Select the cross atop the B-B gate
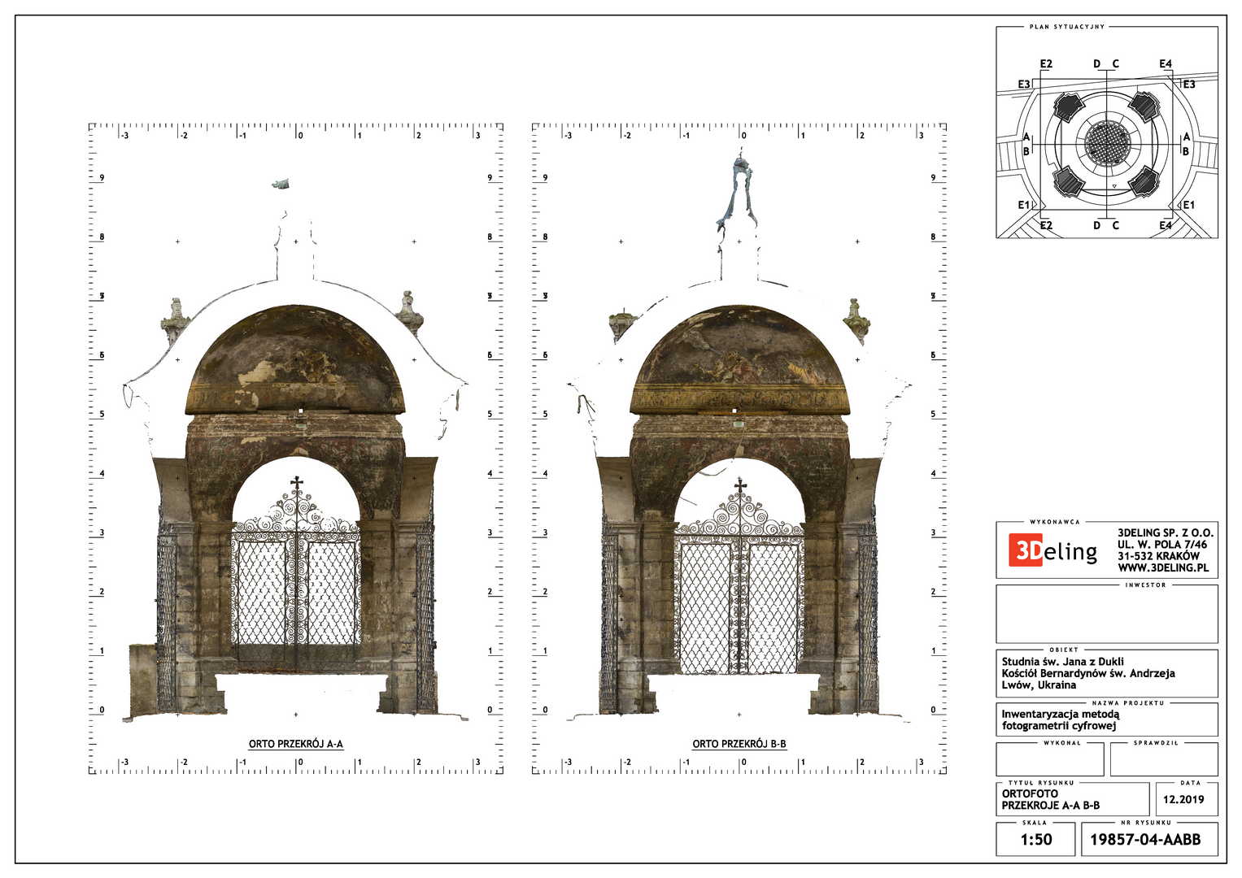 click(740, 486)
